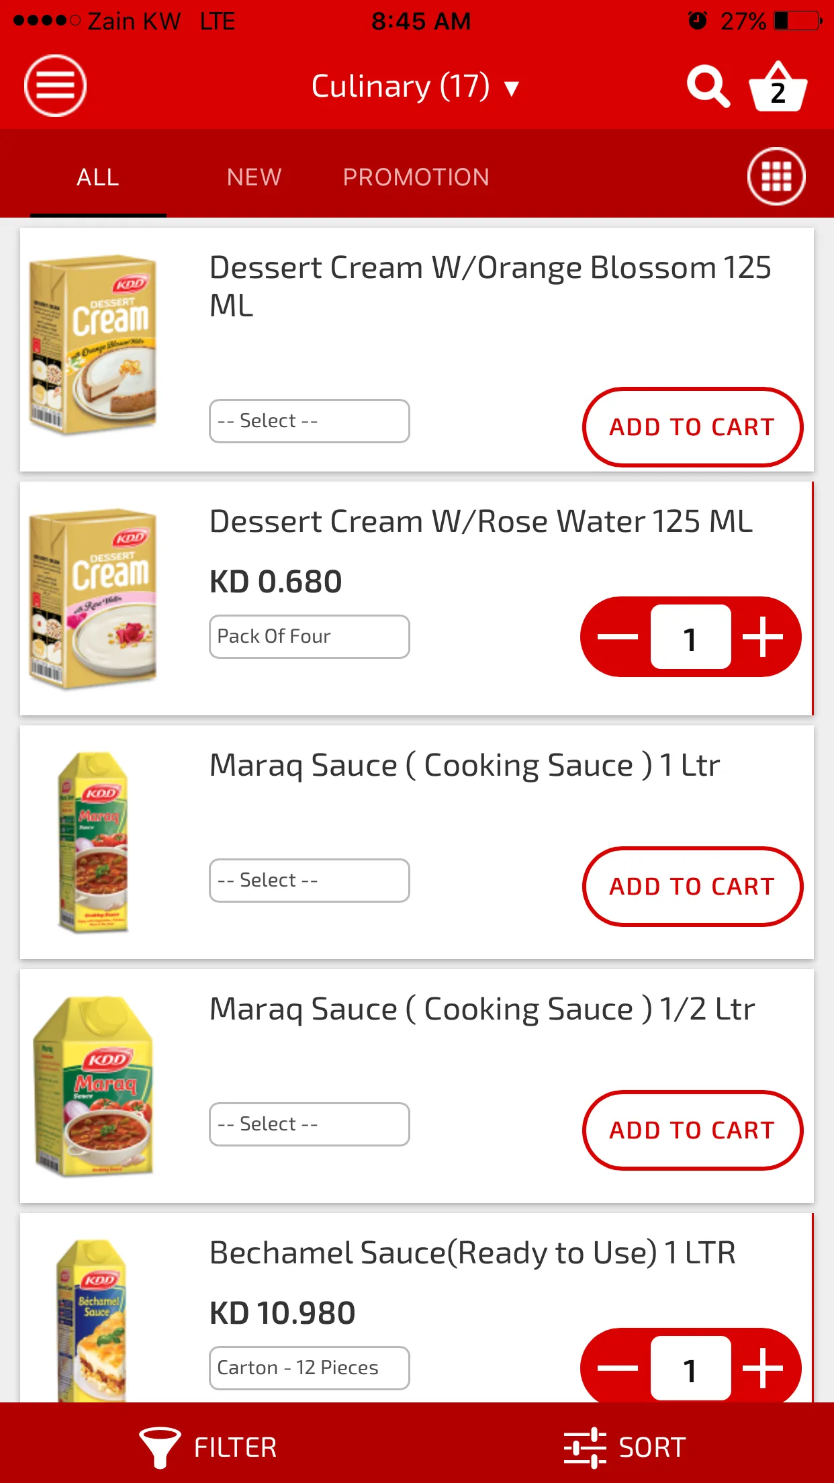Viewport: 834px width, 1483px height.
Task: Open Select dropdown for Maraq Sauce 1 Ltr
Action: click(x=310, y=881)
